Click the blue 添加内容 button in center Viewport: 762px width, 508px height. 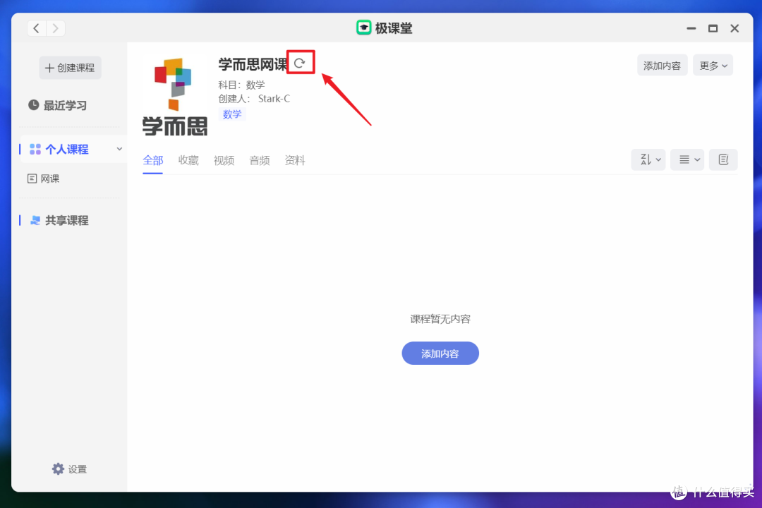pos(440,353)
